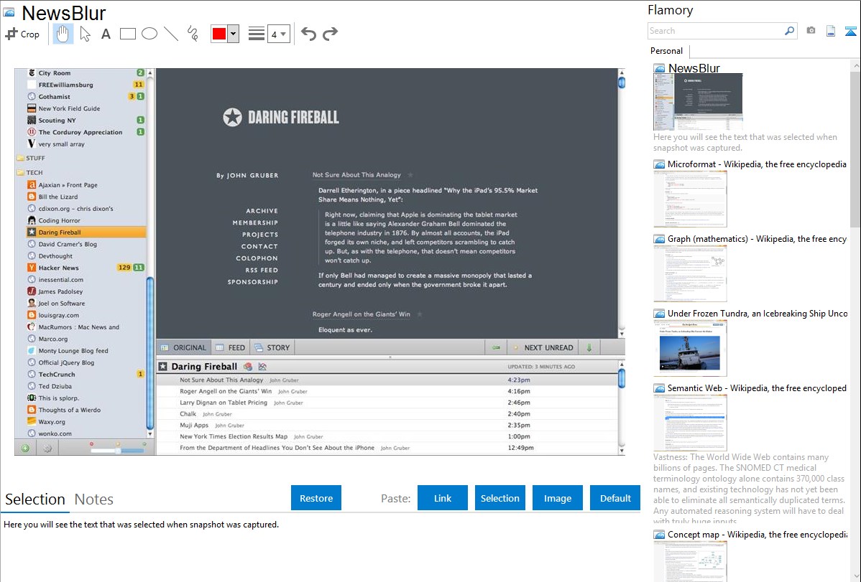Open the Microformat Wikipedia snapshot thumbnail
This screenshot has width=861, height=582.
tap(690, 199)
